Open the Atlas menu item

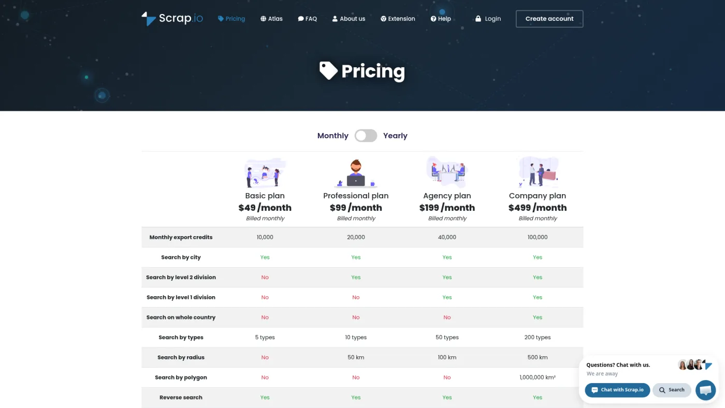coord(271,19)
